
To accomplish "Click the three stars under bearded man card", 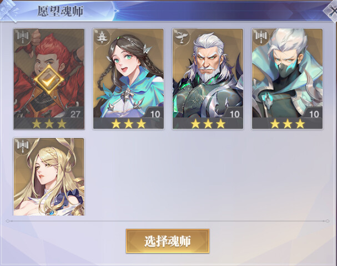I will [x=208, y=124].
